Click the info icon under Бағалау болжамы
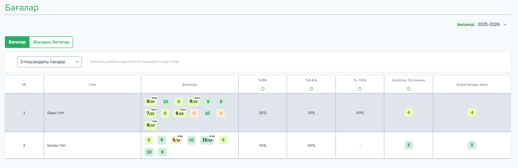Image resolution: width=518 pixels, height=168 pixels. [409, 89]
